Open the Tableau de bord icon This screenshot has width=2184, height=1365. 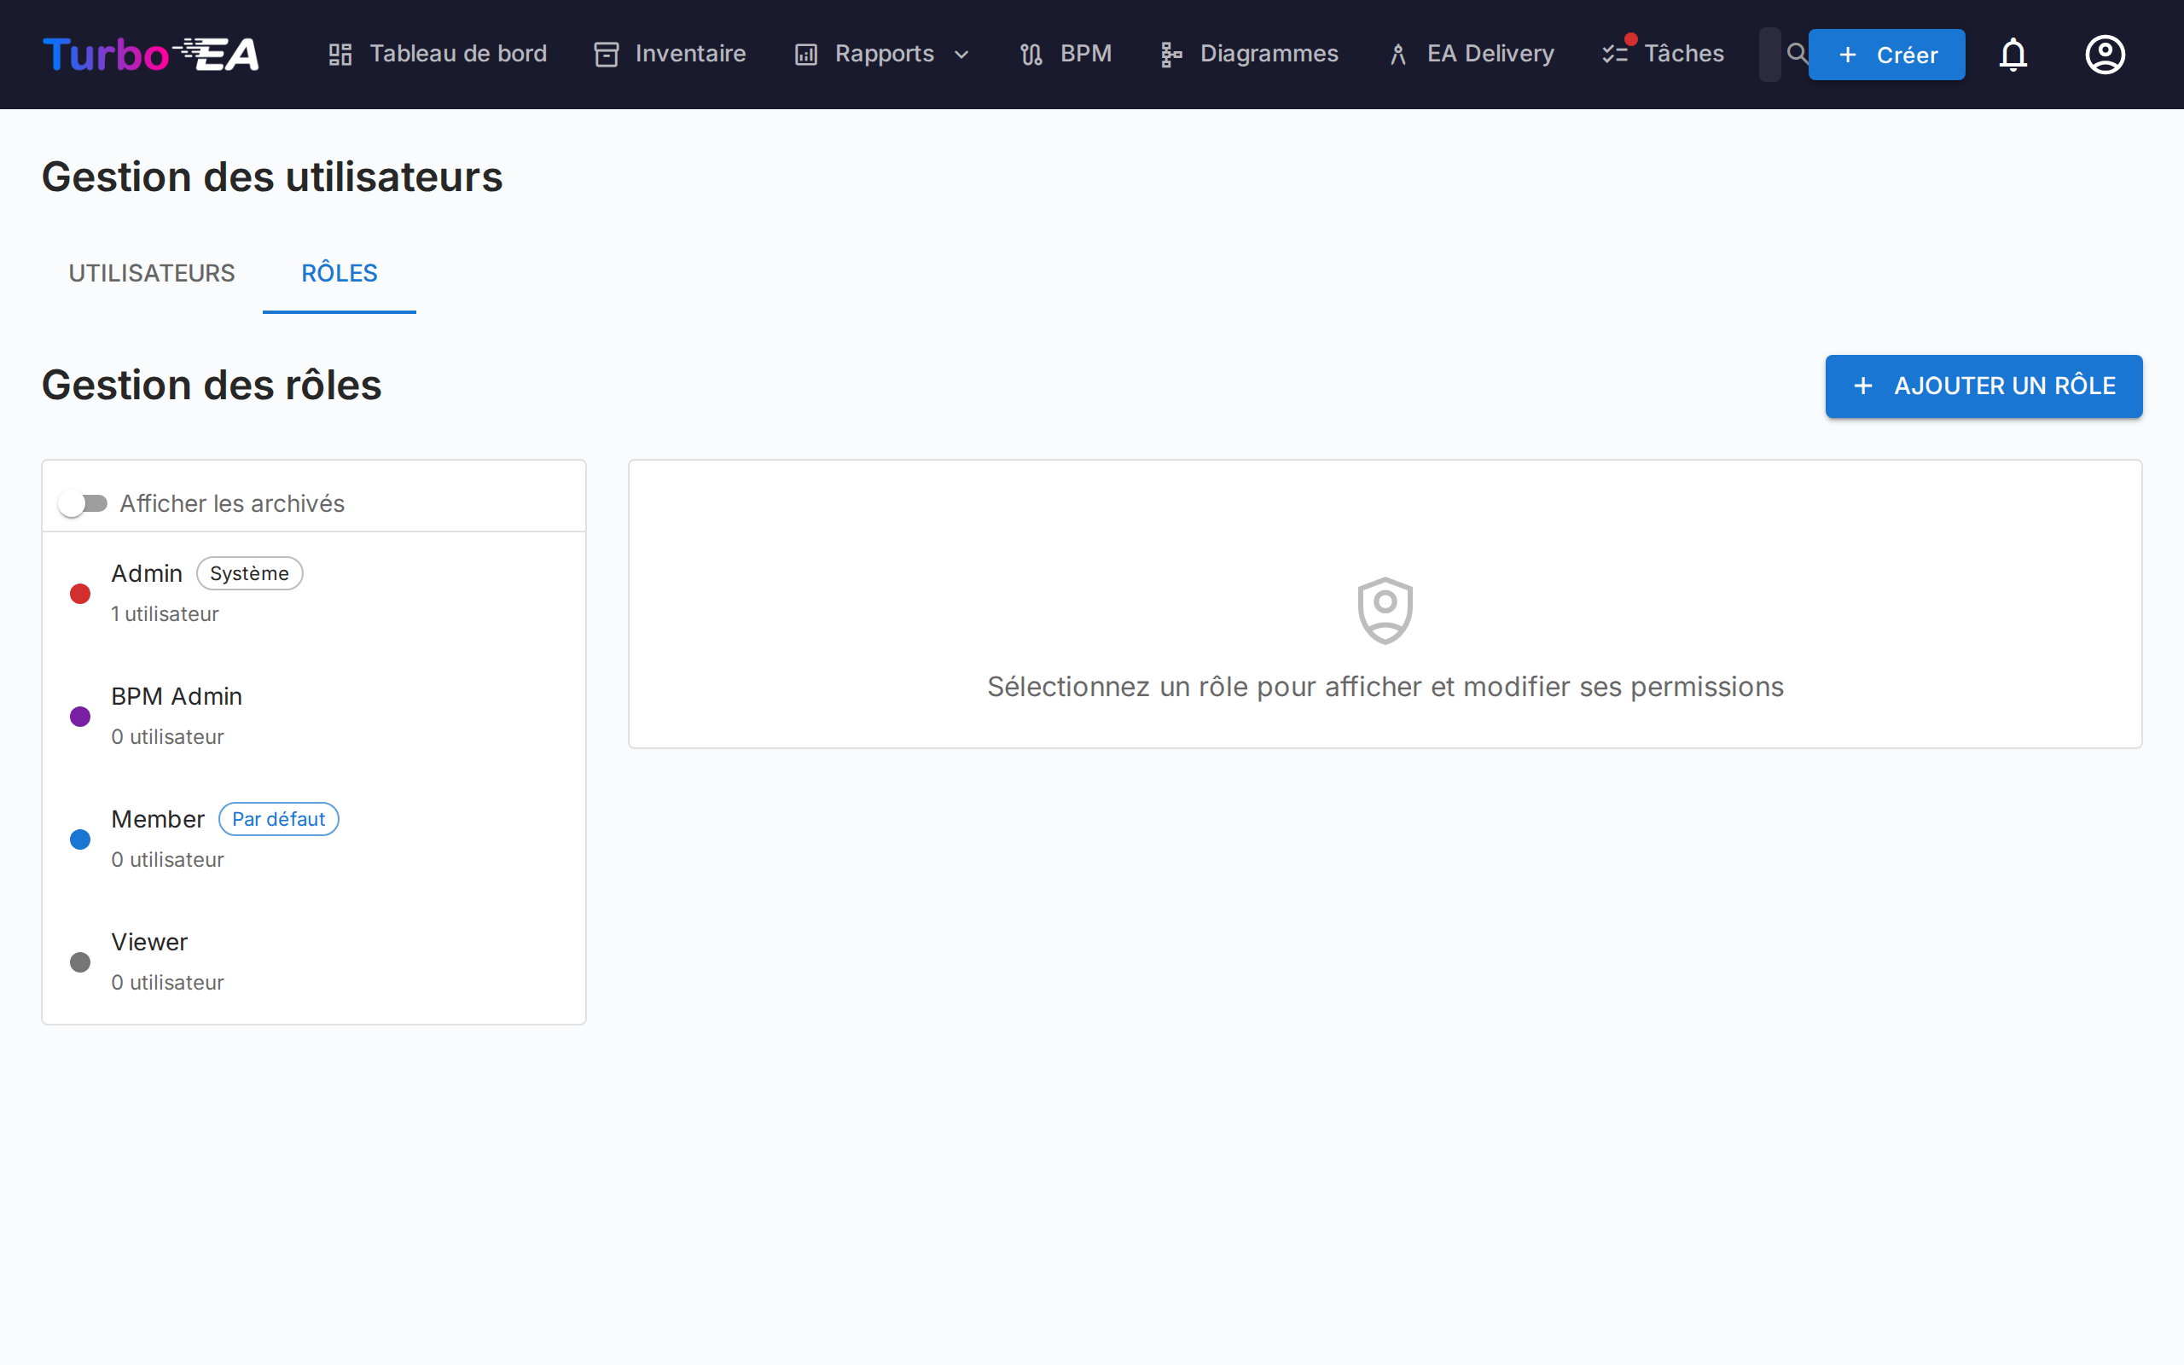[x=340, y=54]
